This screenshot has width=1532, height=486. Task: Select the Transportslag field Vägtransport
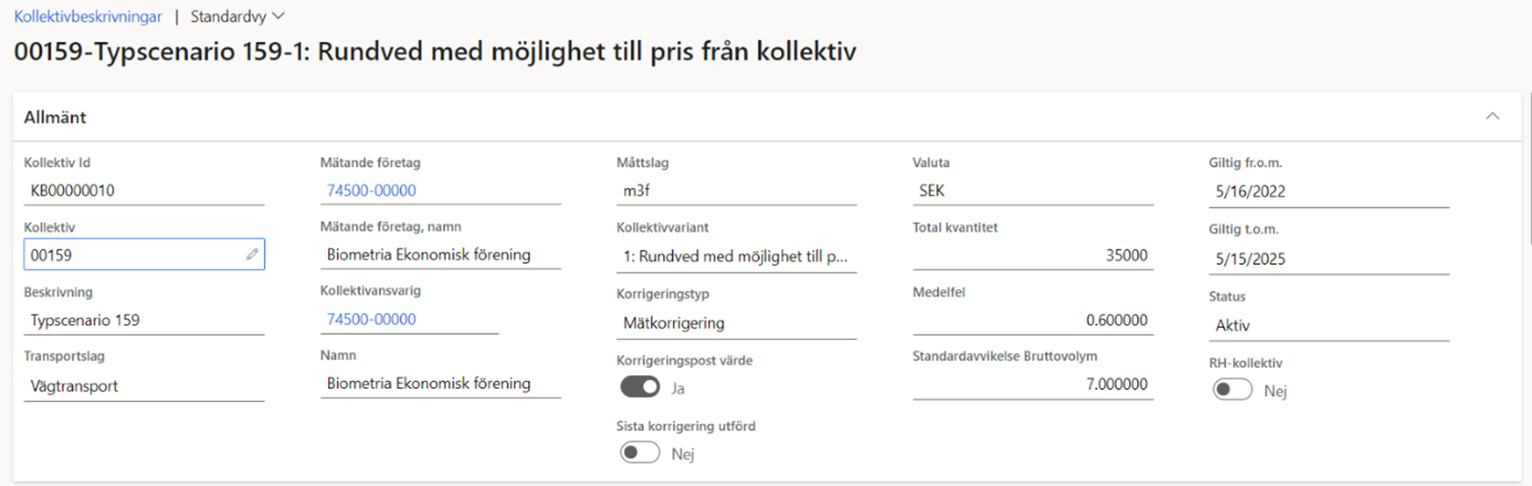pyautogui.click(x=144, y=386)
